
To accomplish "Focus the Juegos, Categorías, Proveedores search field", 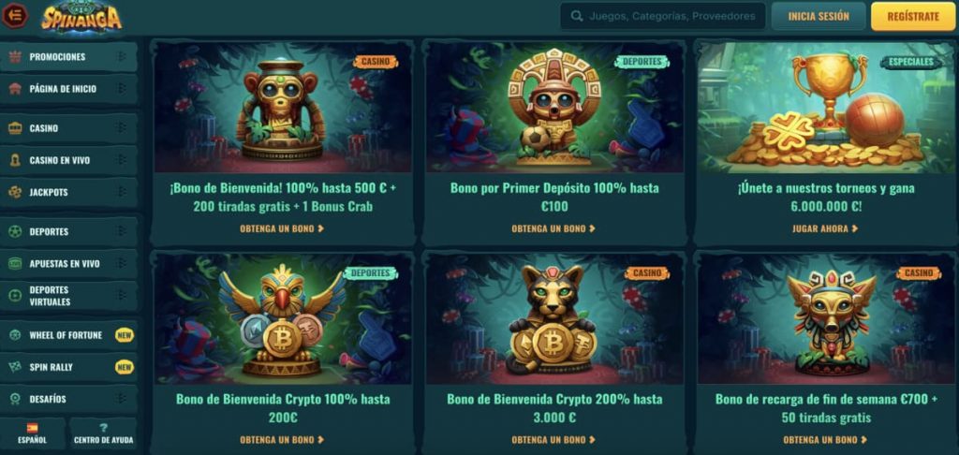I will (x=663, y=17).
